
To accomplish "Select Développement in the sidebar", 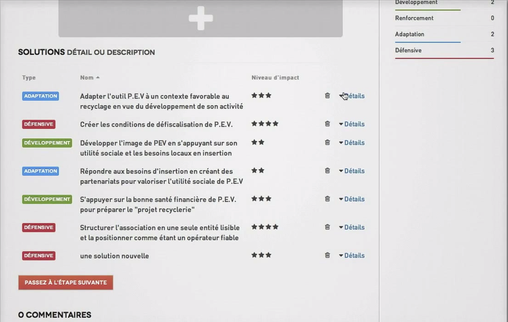I will pyautogui.click(x=416, y=2).
